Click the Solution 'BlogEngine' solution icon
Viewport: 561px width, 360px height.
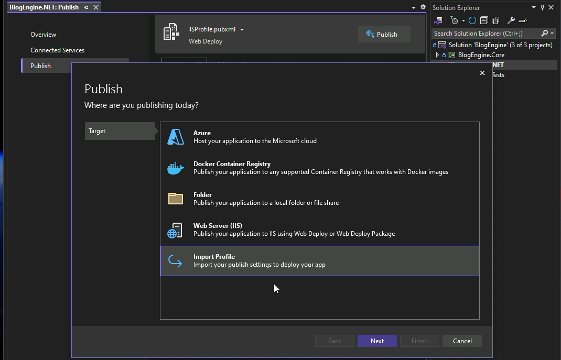(442, 45)
